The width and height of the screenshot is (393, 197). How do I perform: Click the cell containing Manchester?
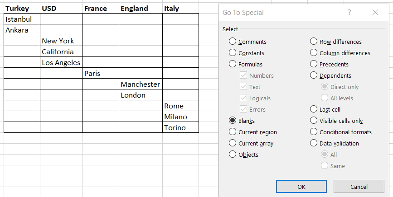click(x=141, y=84)
